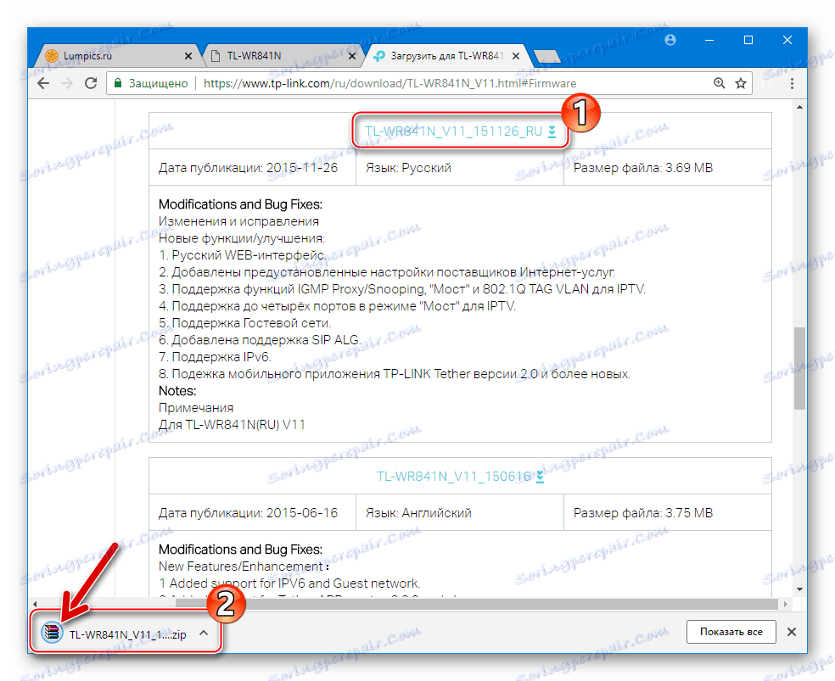Maximize the Chrome window
835x681 pixels.
click(x=748, y=40)
